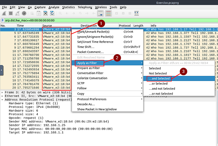Choose ...or not Selected filter option

[x=179, y=94]
